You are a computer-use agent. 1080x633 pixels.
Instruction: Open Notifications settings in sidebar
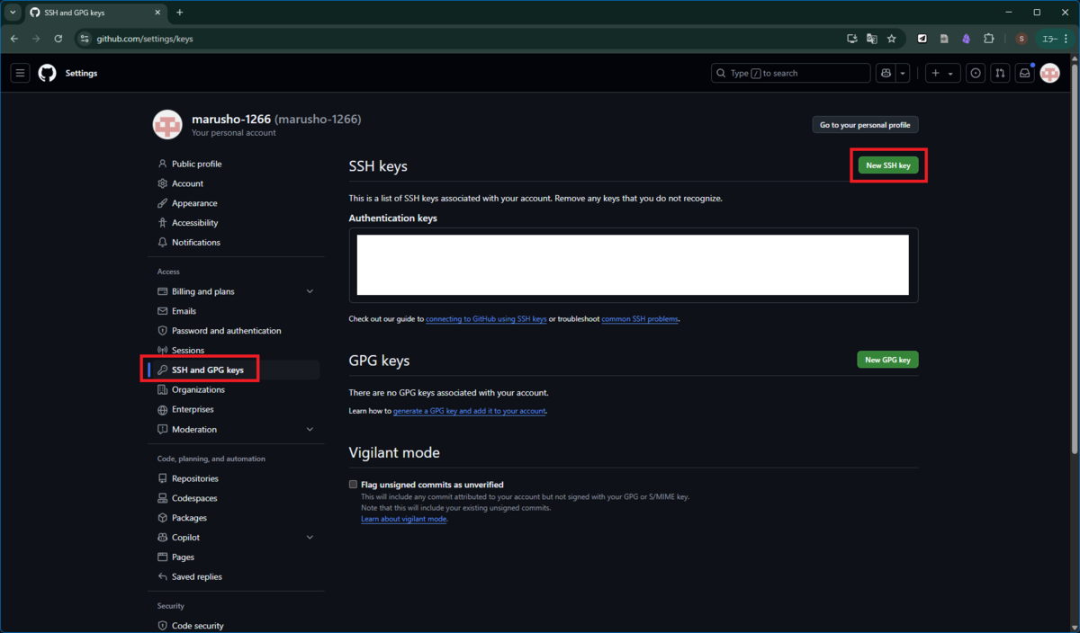195,243
